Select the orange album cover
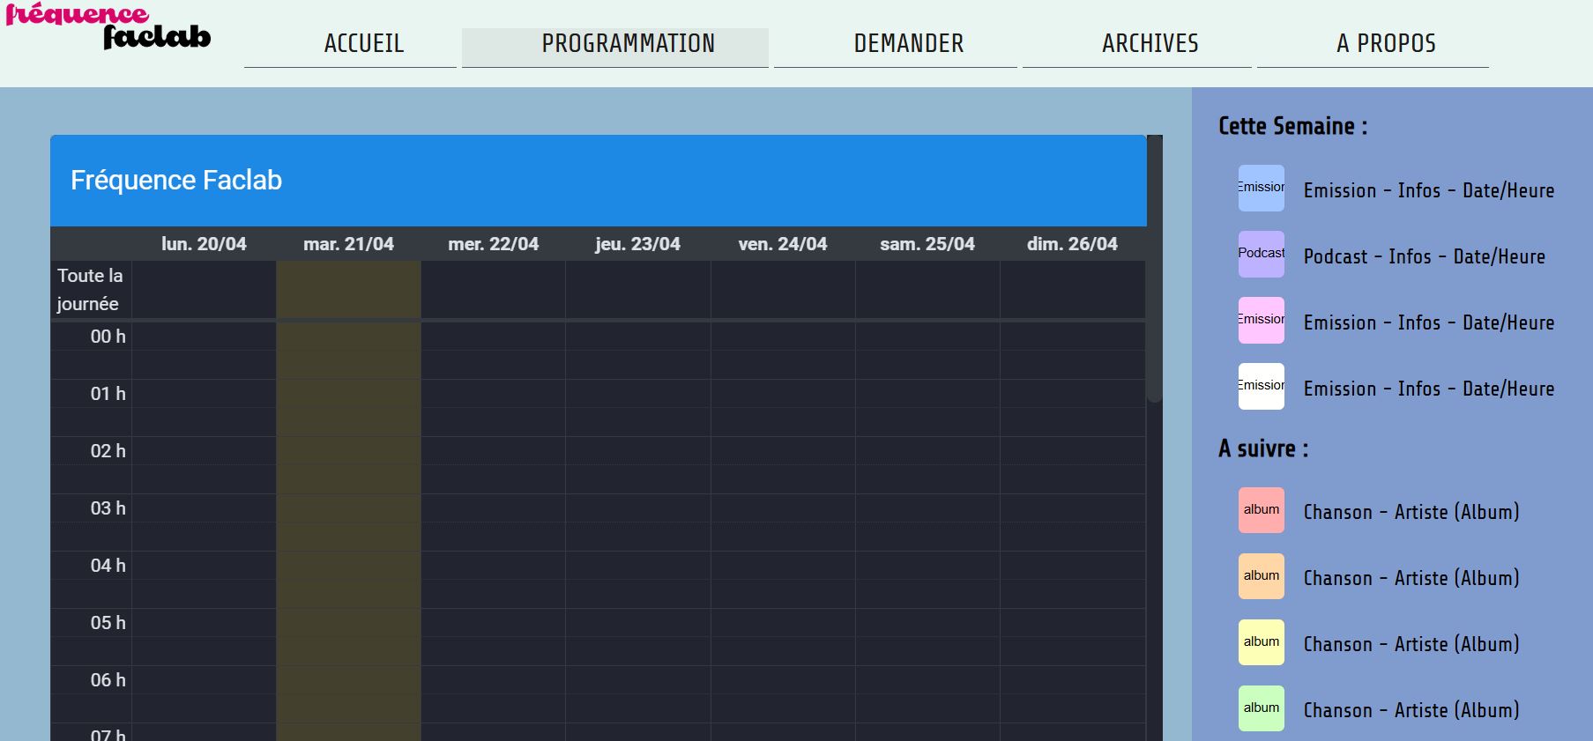Screen dimensions: 1593x741 tap(1262, 576)
